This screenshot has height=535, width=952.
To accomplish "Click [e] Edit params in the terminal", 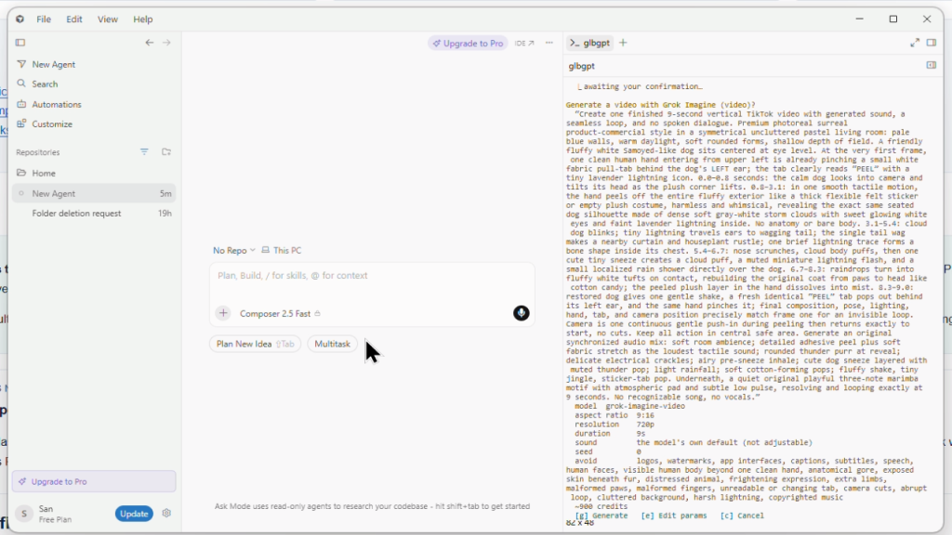I will (674, 515).
